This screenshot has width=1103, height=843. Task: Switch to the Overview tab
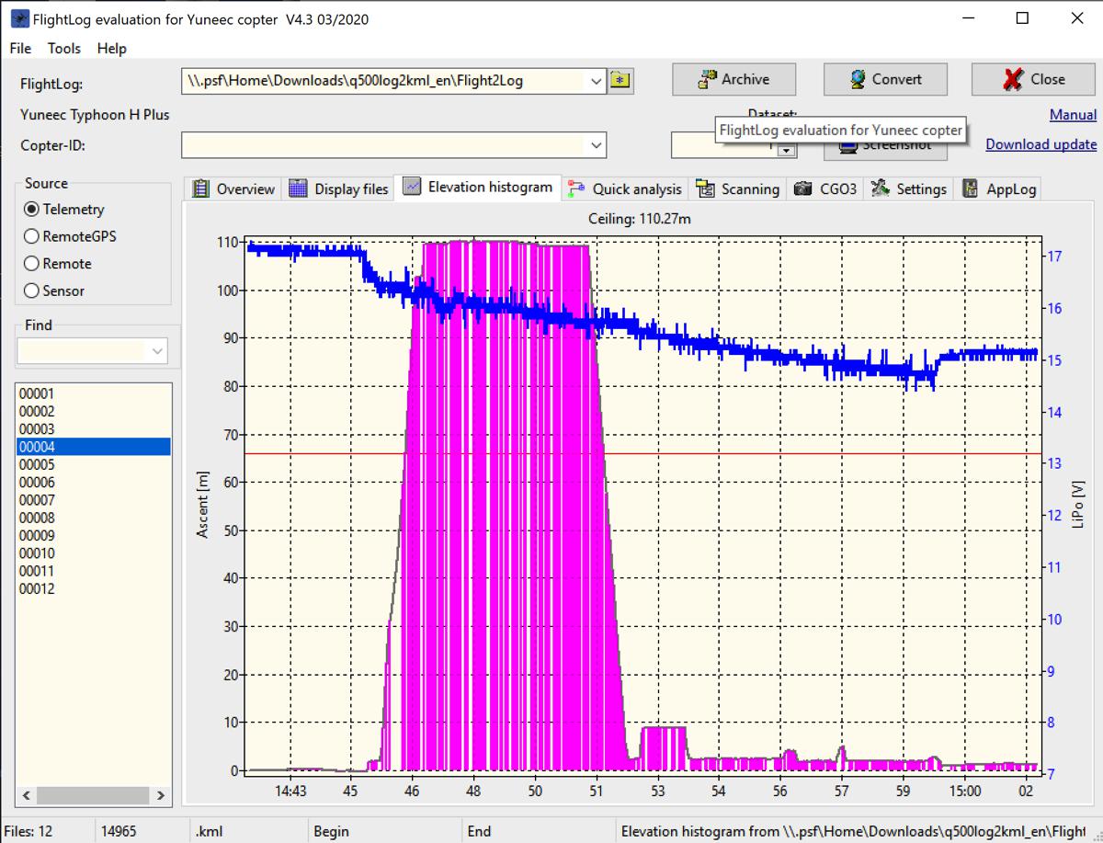point(233,189)
